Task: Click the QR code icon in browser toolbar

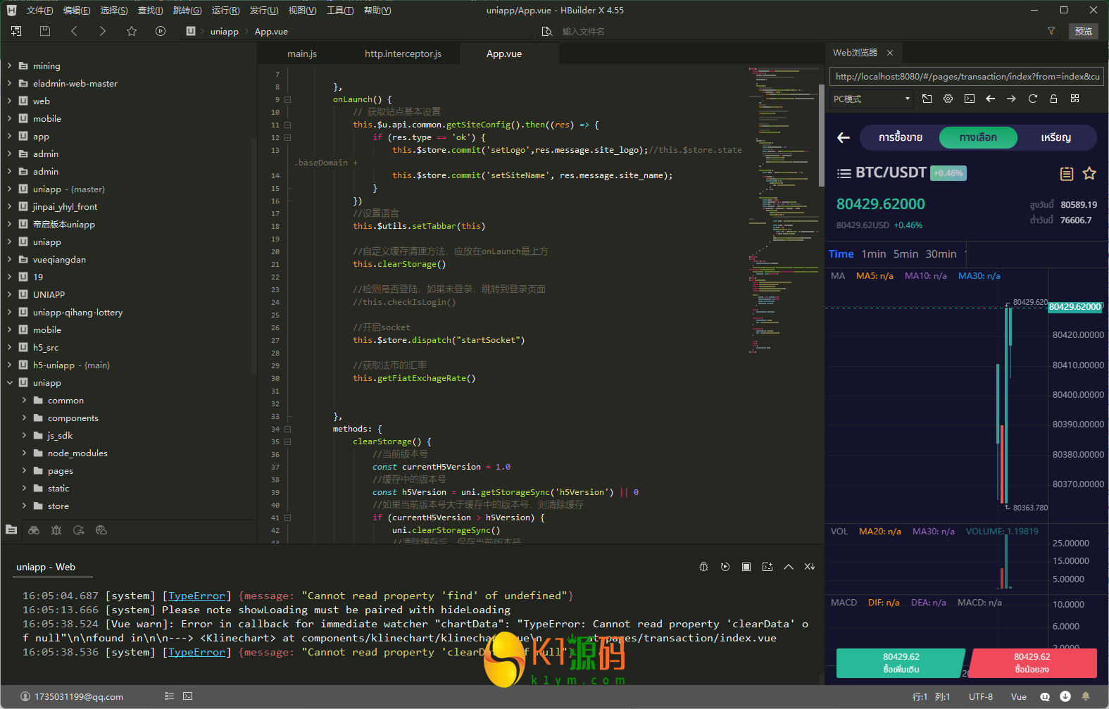Action: pyautogui.click(x=1074, y=99)
